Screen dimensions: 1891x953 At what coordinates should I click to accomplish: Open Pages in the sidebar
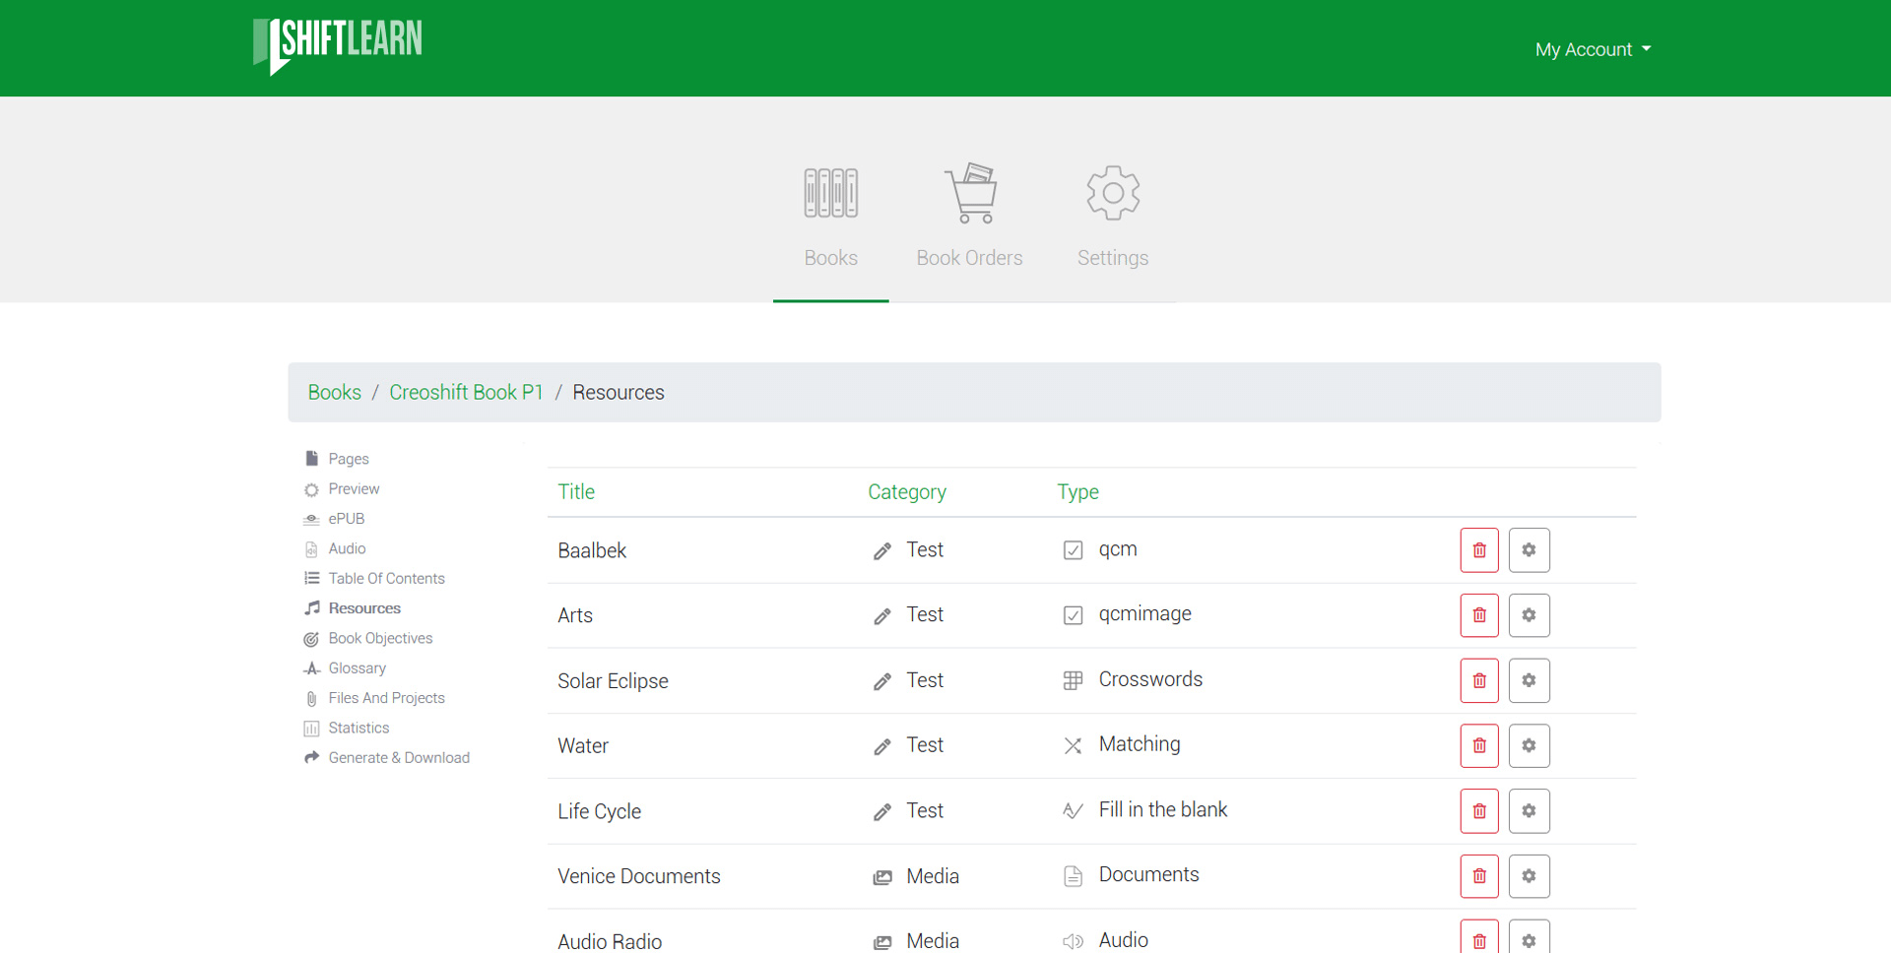349,459
